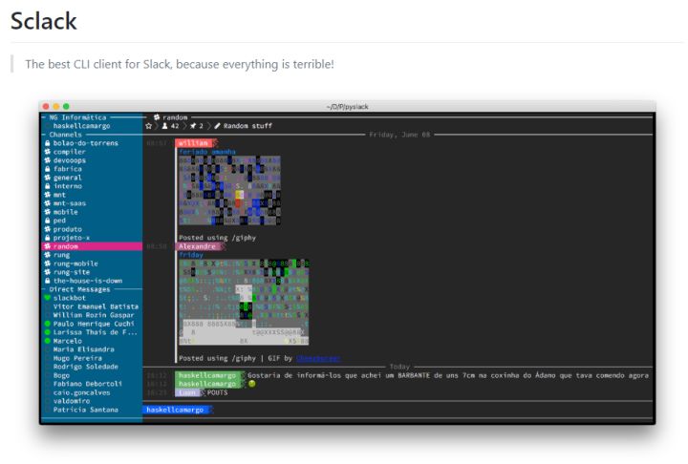
Task: Click the online status dot of Marcelo
Action: 48,341
